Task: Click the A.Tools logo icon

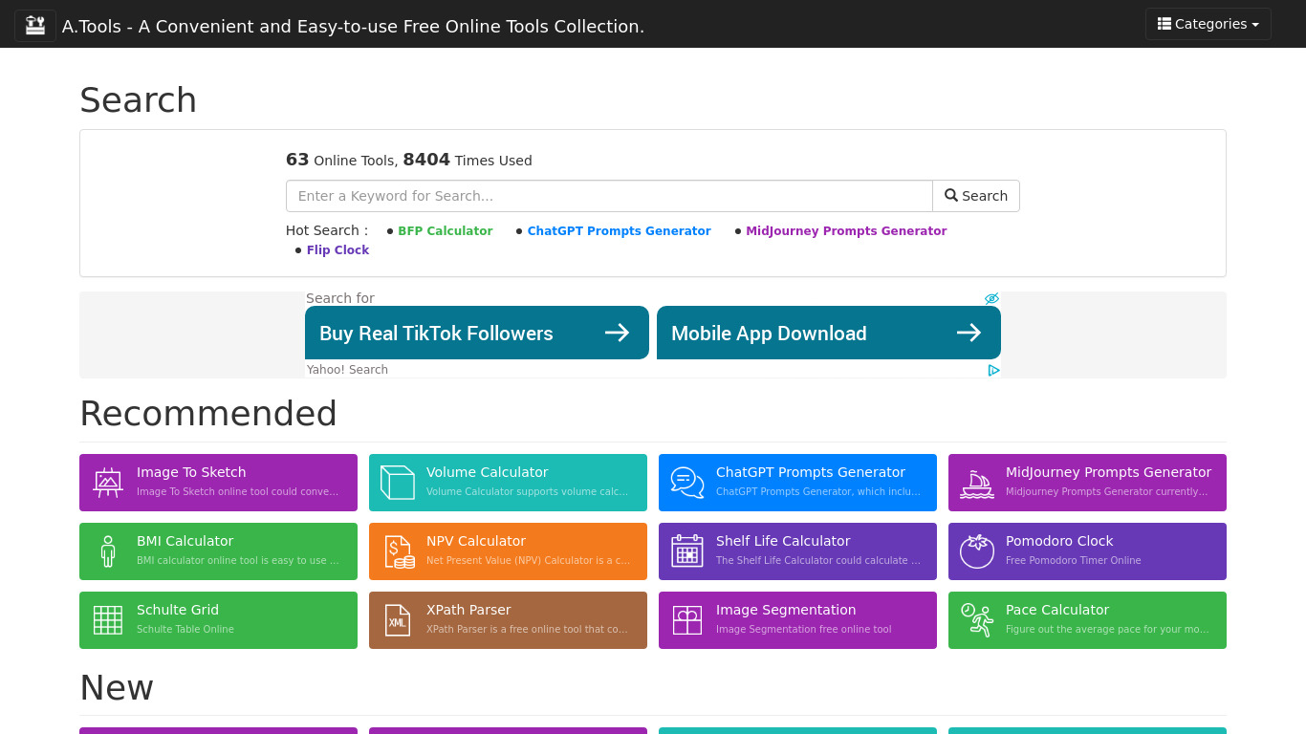Action: (35, 25)
